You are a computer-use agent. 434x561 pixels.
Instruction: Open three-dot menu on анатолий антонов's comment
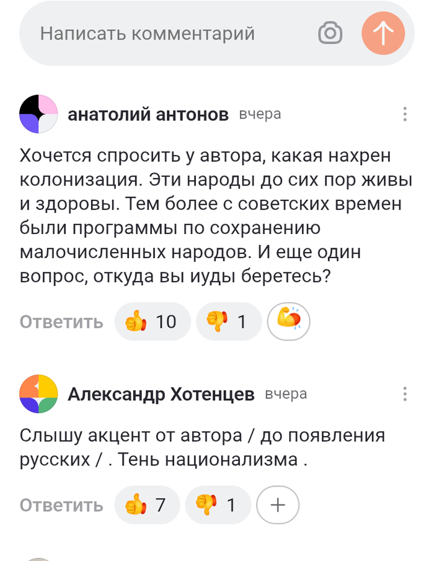click(x=405, y=114)
